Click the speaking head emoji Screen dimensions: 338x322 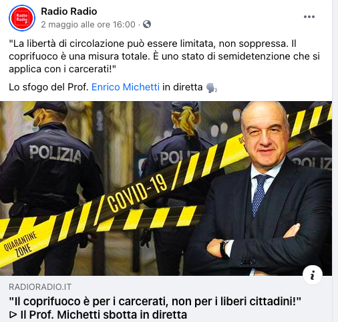[212, 88]
